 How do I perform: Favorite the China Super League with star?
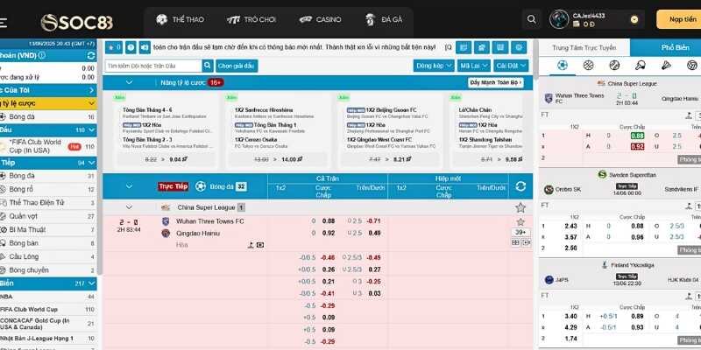coord(520,207)
